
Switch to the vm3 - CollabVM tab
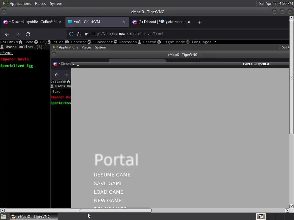(x=97, y=22)
